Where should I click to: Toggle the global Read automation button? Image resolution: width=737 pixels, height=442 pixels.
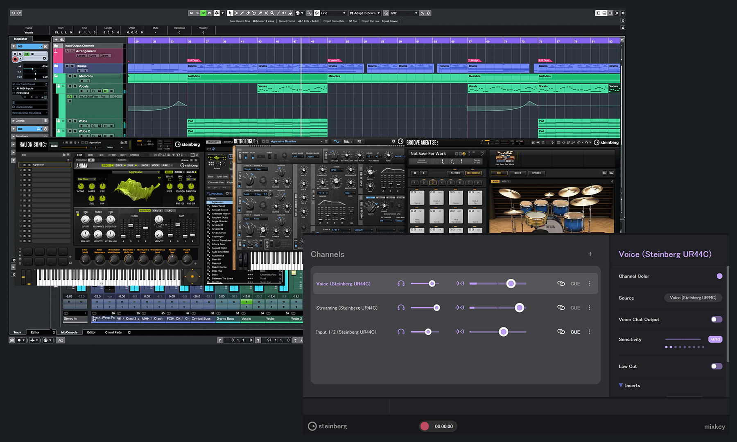coord(203,13)
